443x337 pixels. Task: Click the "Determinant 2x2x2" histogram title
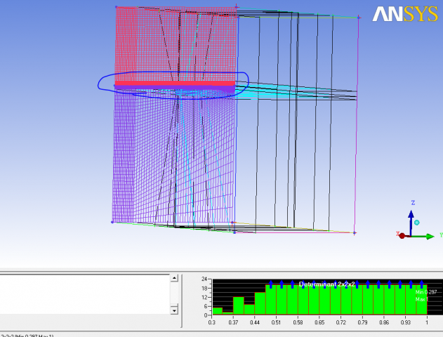326,284
